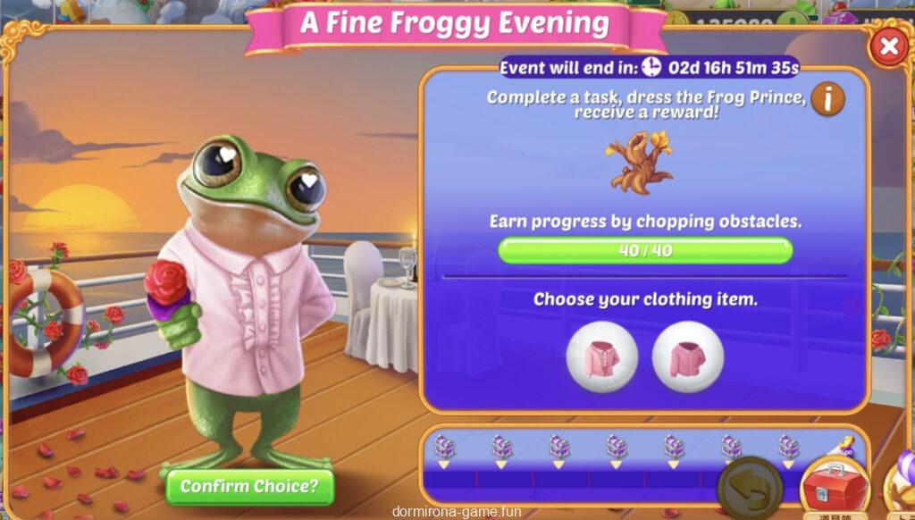Screen dimensions: 915x520
Task: Click the seventh purple bouquet reward marker
Action: tap(788, 450)
